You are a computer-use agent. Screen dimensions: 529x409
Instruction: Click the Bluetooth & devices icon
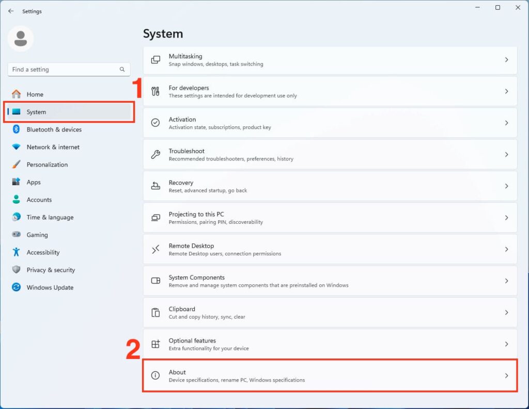(x=16, y=129)
